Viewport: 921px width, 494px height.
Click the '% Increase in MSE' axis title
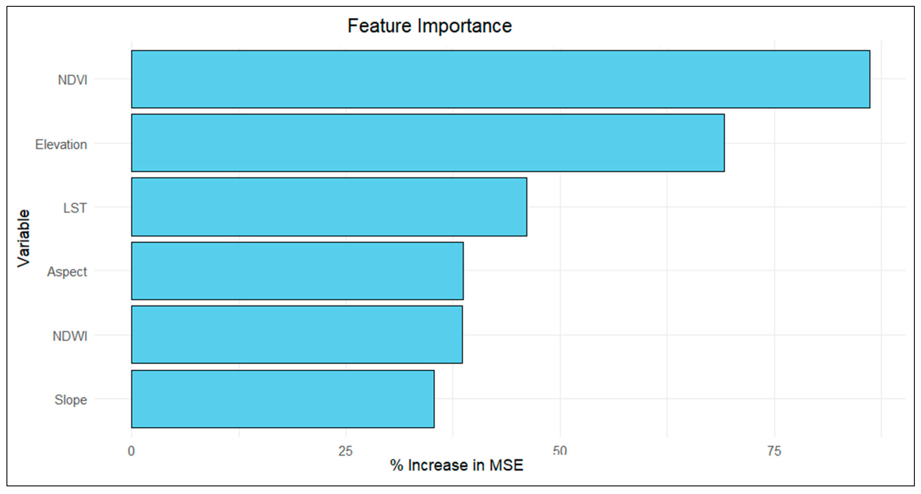[457, 465]
